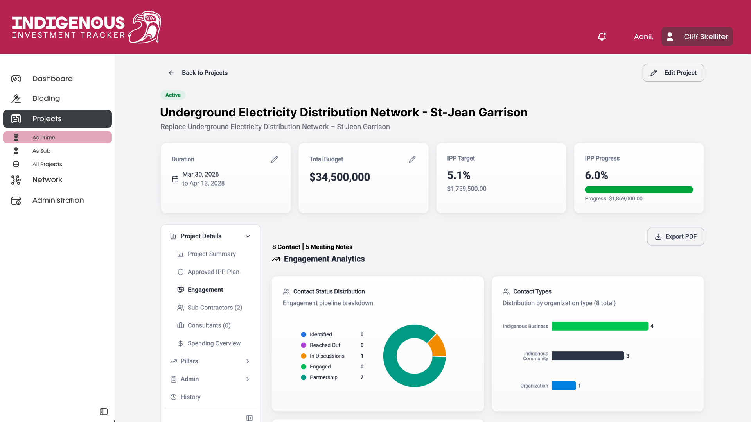
Task: Click the Network nodes icon
Action: [x=16, y=180]
